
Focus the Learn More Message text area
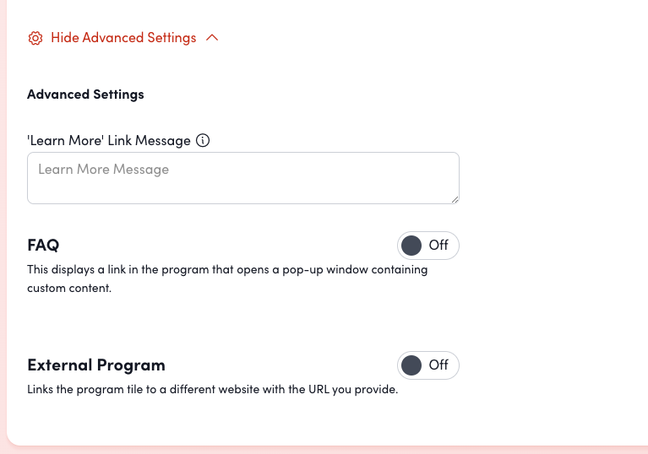(242, 178)
